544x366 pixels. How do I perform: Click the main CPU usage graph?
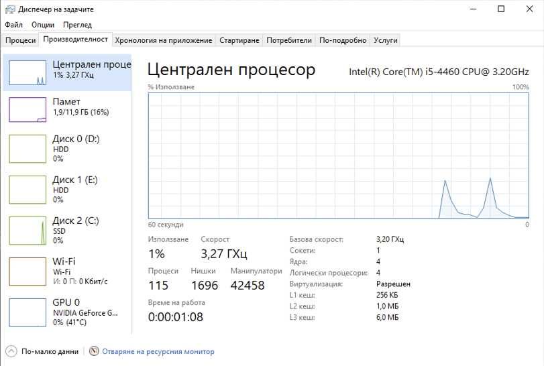click(338, 156)
